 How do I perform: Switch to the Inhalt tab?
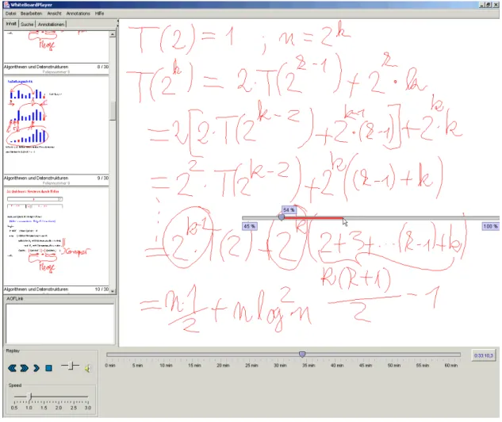[x=11, y=24]
